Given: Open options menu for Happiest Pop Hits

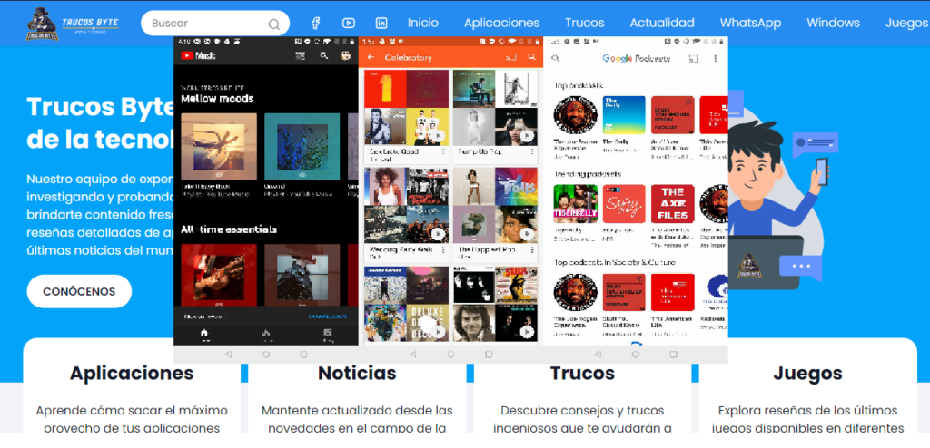Looking at the screenshot, I should point(532,250).
